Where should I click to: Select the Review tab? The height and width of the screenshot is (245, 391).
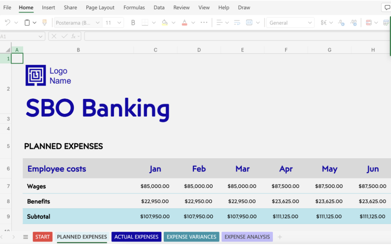pos(181,7)
